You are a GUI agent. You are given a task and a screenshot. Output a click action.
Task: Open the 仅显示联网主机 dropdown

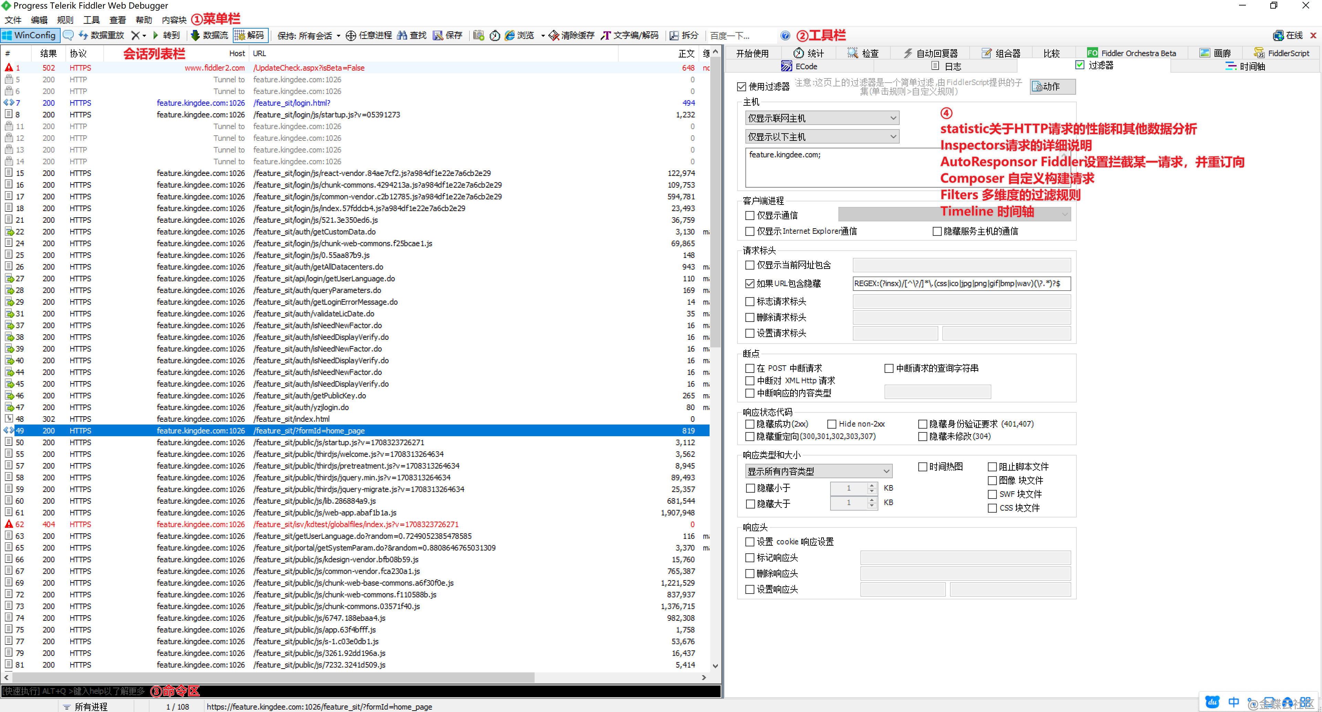822,118
